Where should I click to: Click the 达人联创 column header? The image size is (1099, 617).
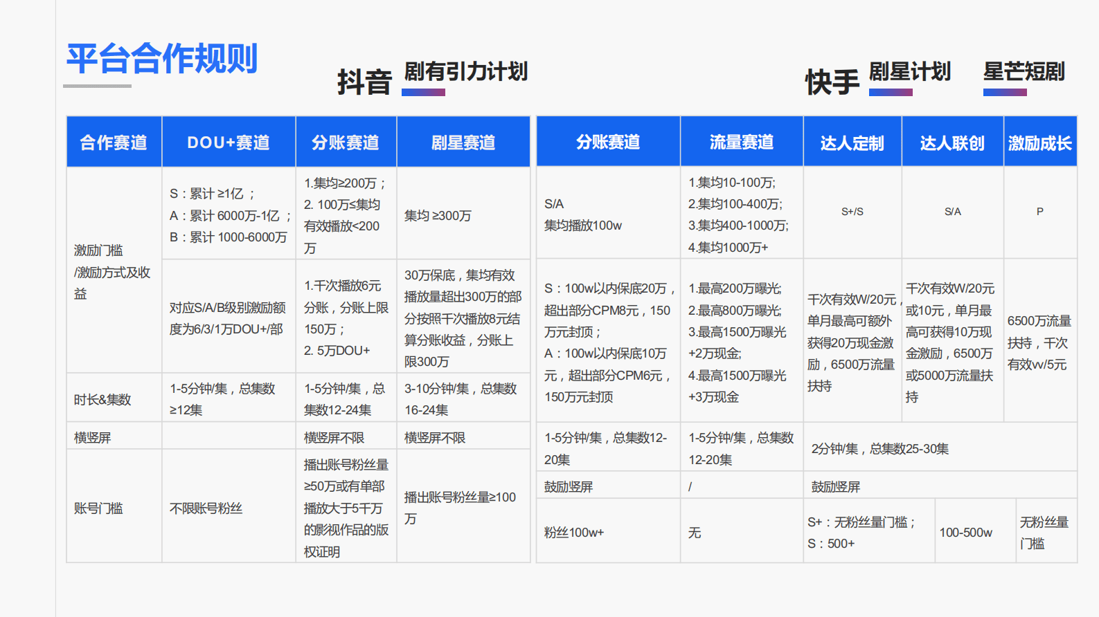click(x=952, y=142)
